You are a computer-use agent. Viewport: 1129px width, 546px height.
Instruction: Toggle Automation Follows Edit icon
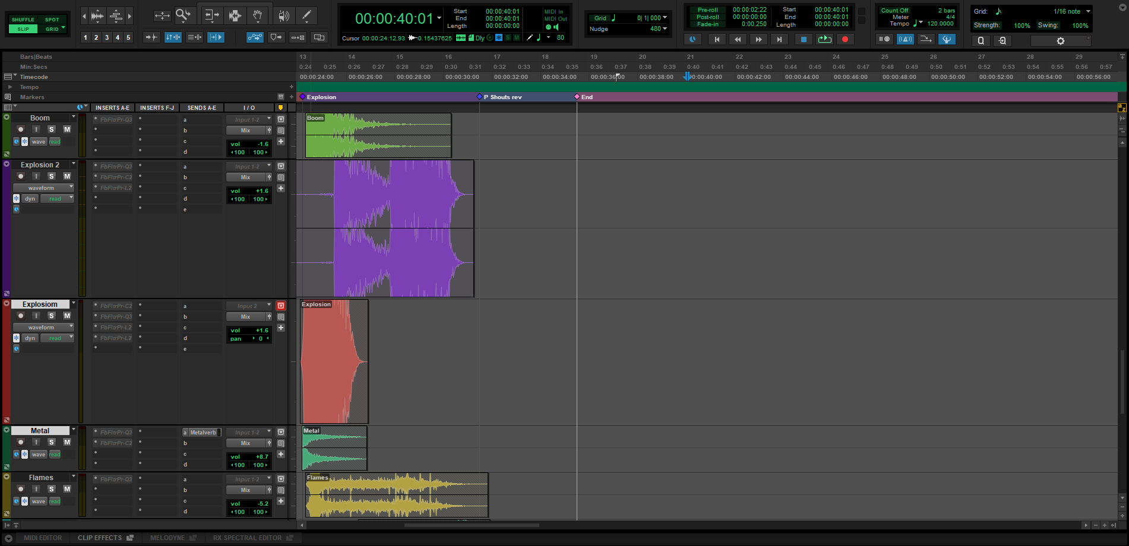coord(255,37)
